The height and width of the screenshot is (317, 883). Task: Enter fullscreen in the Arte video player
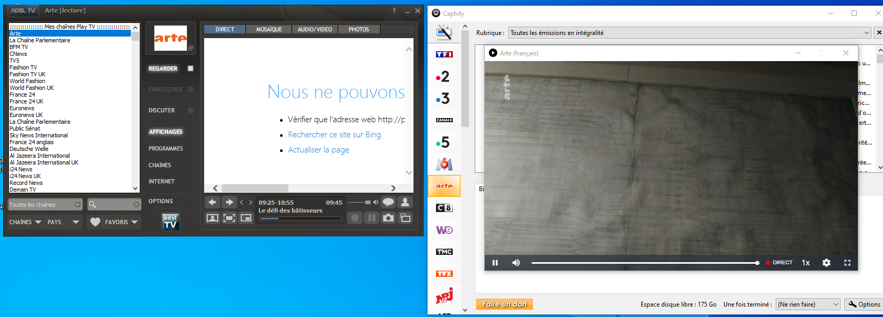847,263
